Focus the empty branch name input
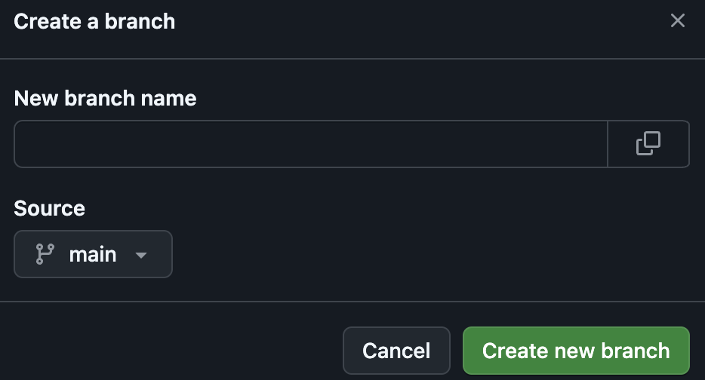705x380 pixels. pyautogui.click(x=310, y=143)
